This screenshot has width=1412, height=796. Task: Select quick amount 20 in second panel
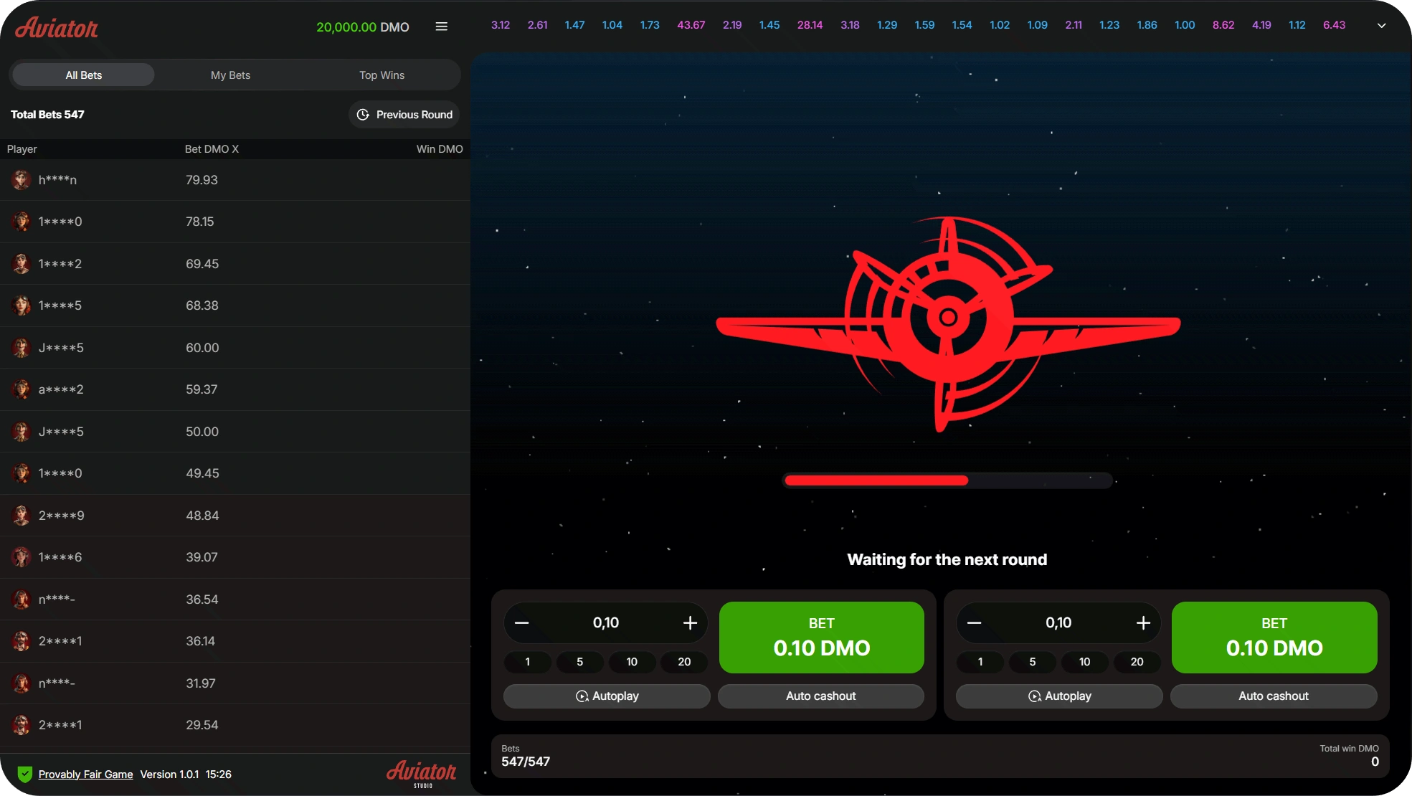pyautogui.click(x=1137, y=661)
